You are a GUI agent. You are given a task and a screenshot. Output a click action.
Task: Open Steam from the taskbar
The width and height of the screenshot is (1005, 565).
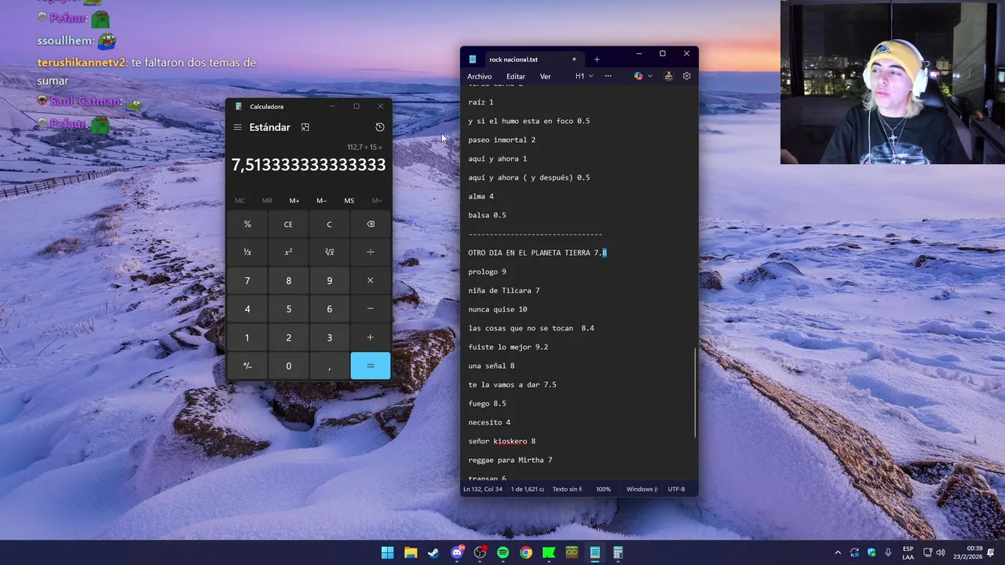tap(433, 552)
